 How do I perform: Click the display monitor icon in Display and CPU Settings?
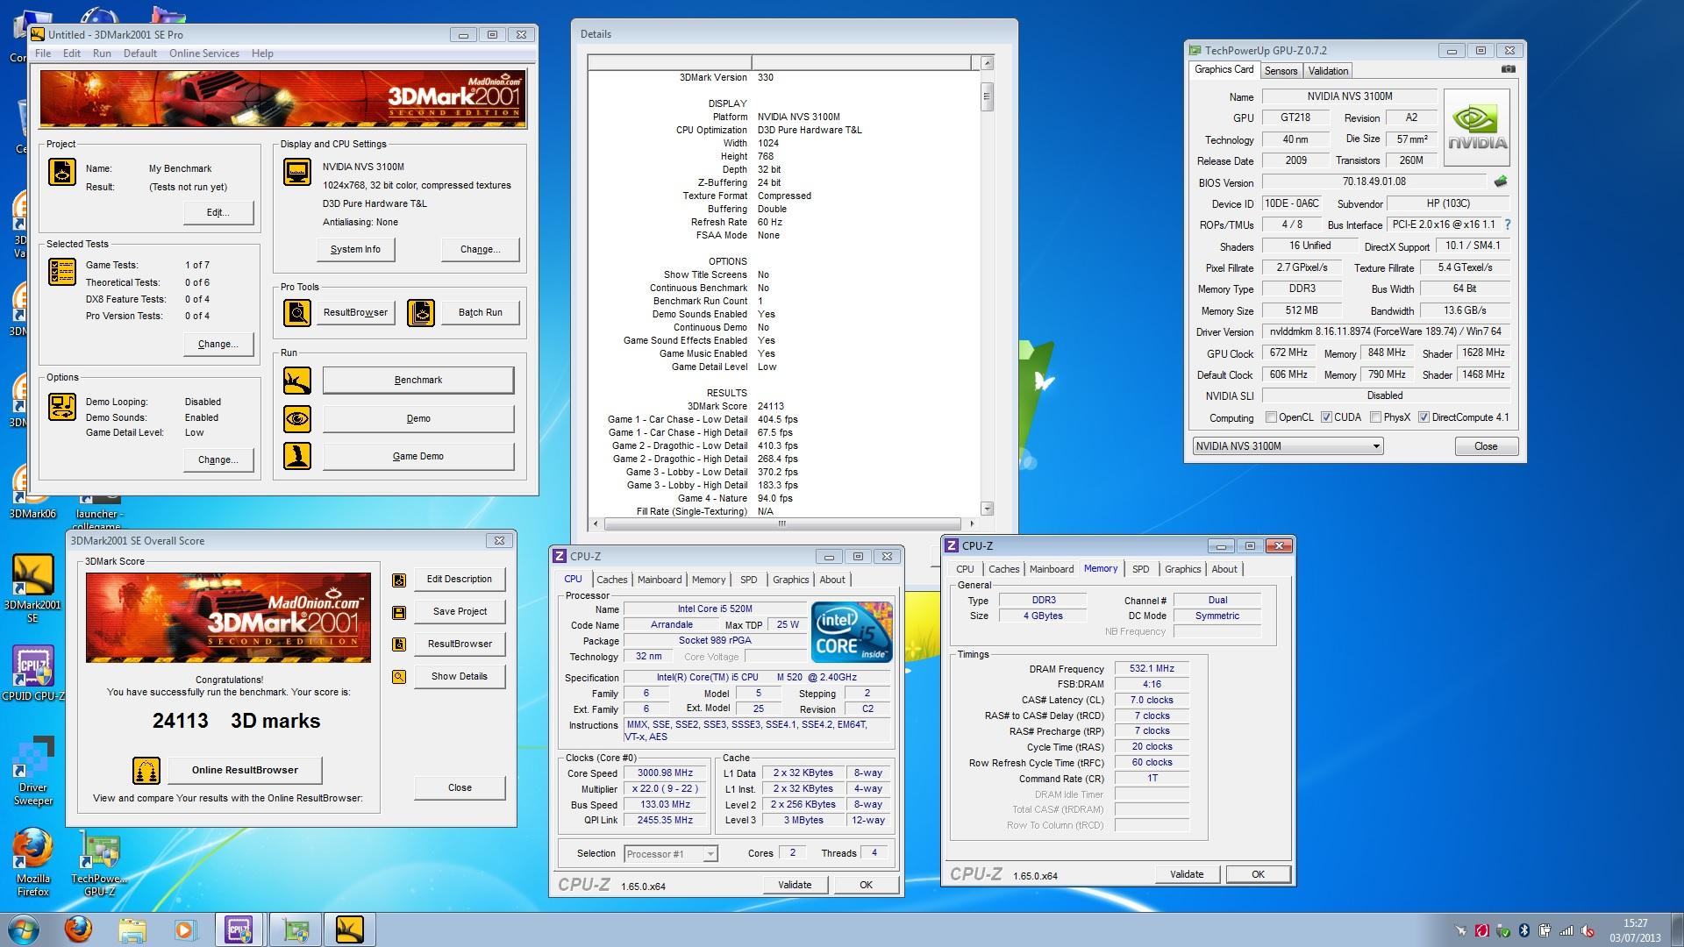pyautogui.click(x=297, y=172)
